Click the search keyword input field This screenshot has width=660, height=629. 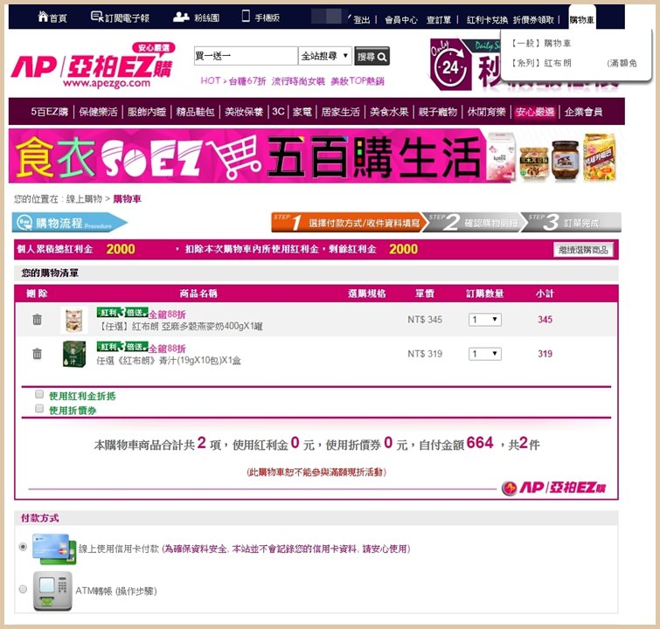coord(245,57)
